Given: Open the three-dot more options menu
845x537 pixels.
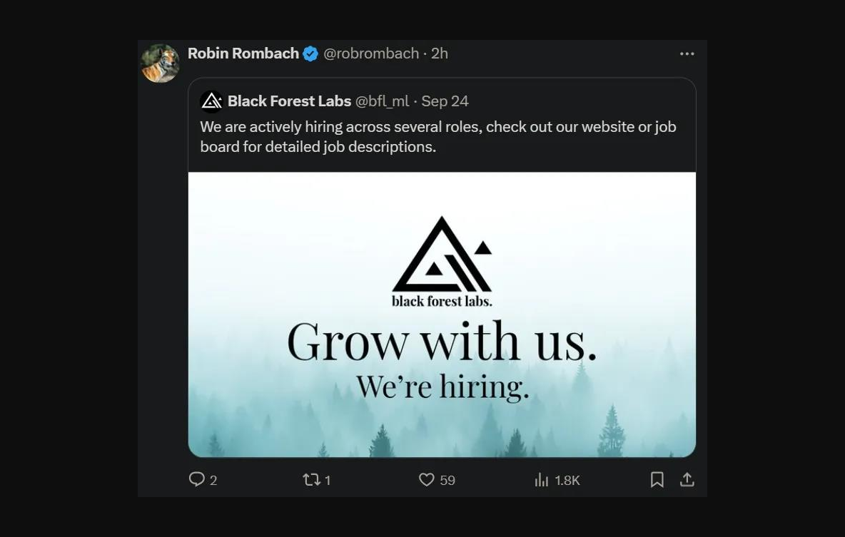Looking at the screenshot, I should pyautogui.click(x=687, y=54).
